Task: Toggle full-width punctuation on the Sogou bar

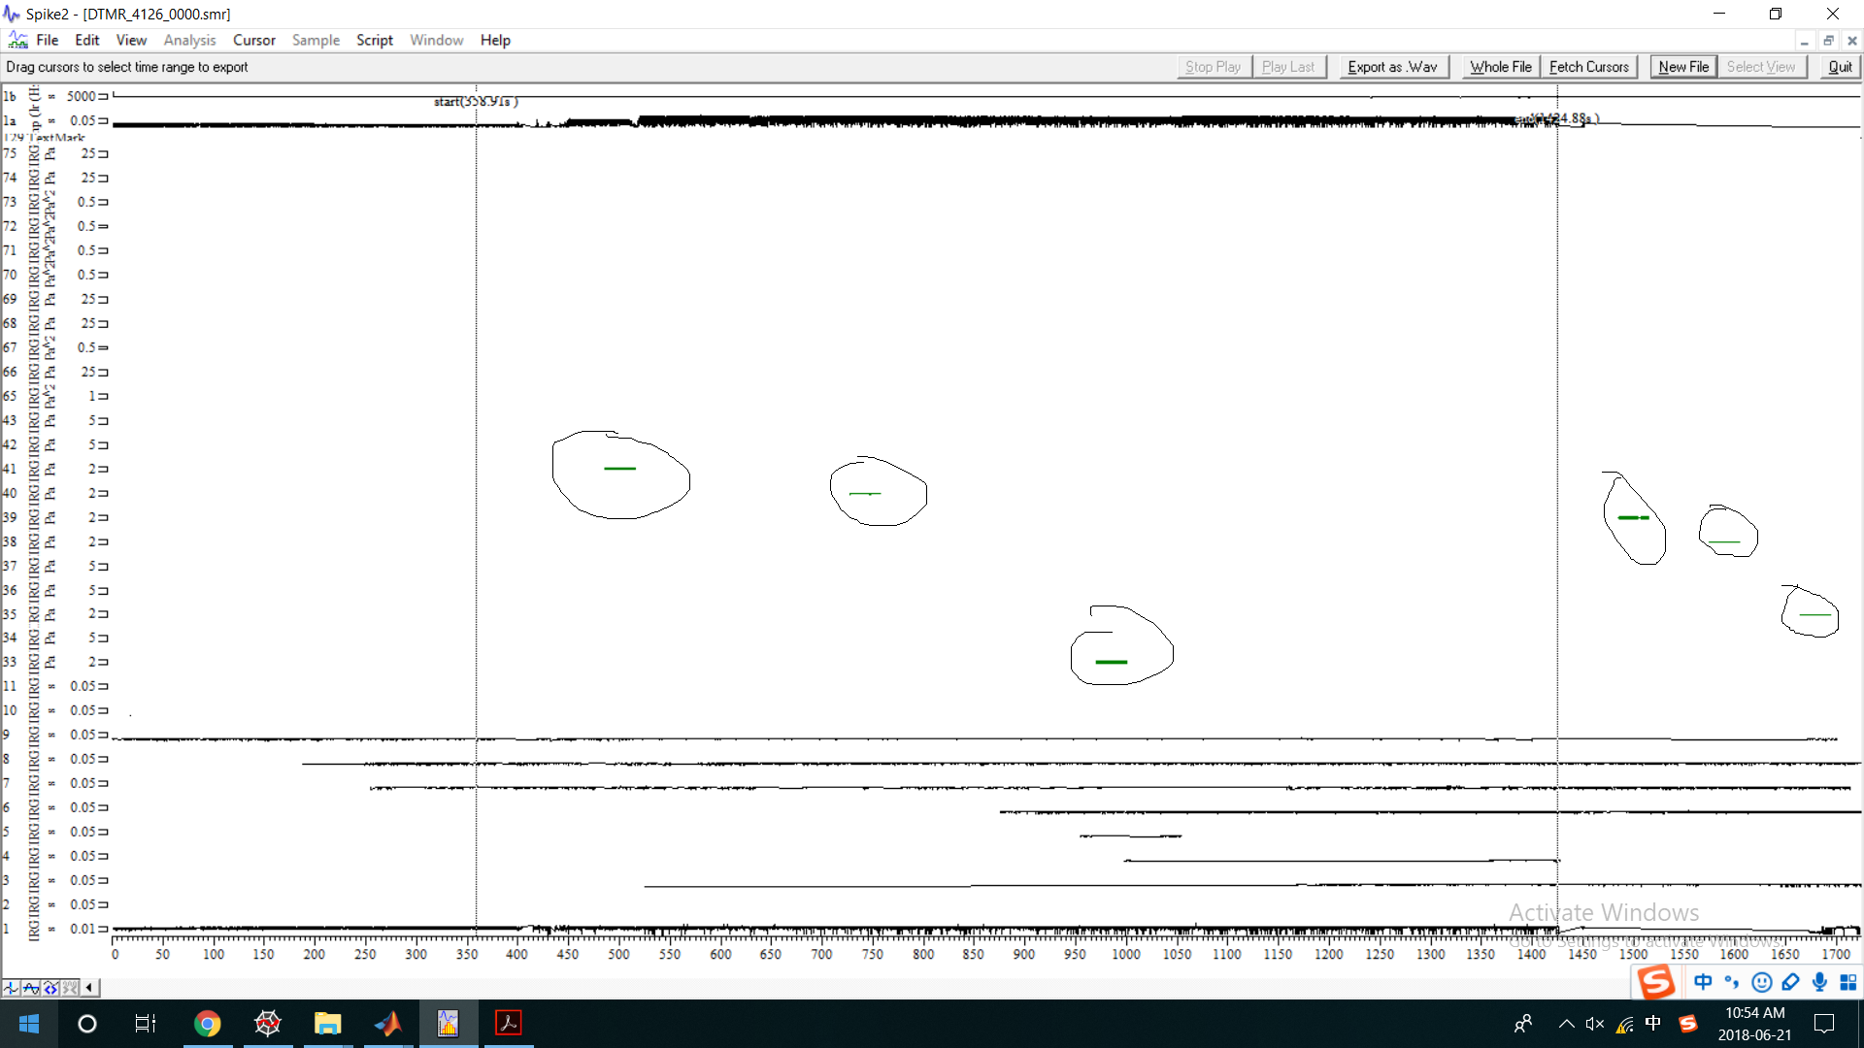Action: (1733, 982)
